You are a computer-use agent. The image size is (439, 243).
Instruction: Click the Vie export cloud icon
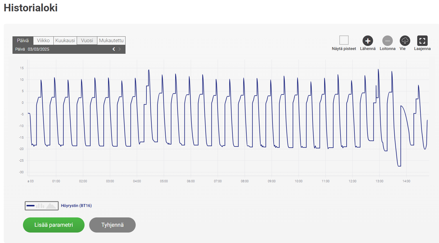[405, 41]
